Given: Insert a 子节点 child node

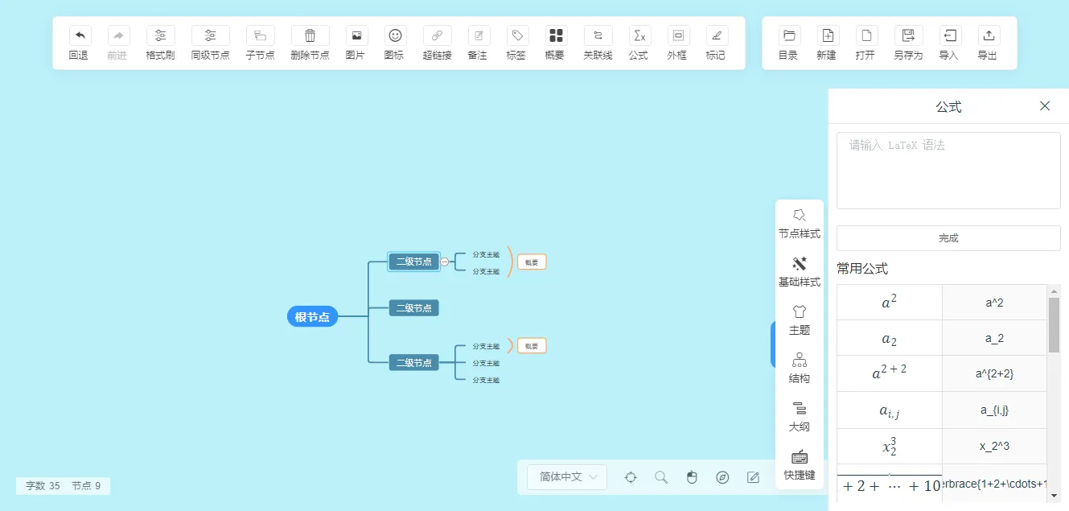Looking at the screenshot, I should click(x=260, y=35).
